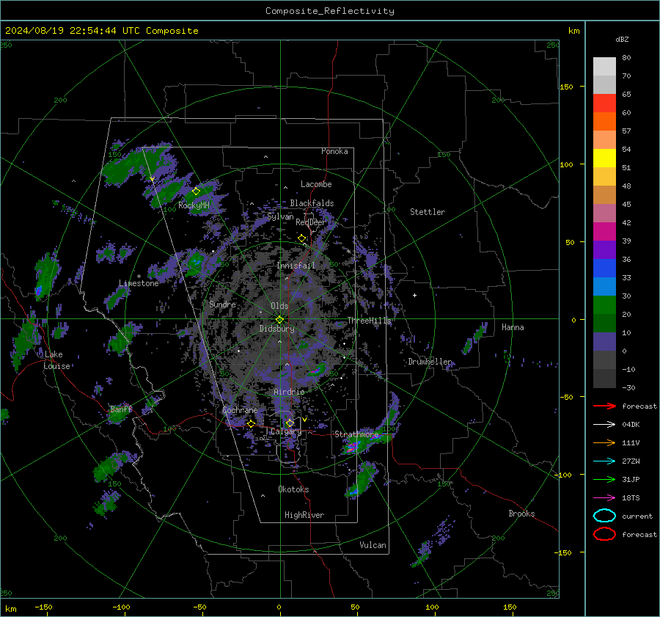Pick the light blue 30-33 dBZ swatch
Viewport: 660px width, 617px height.
pyautogui.click(x=604, y=287)
